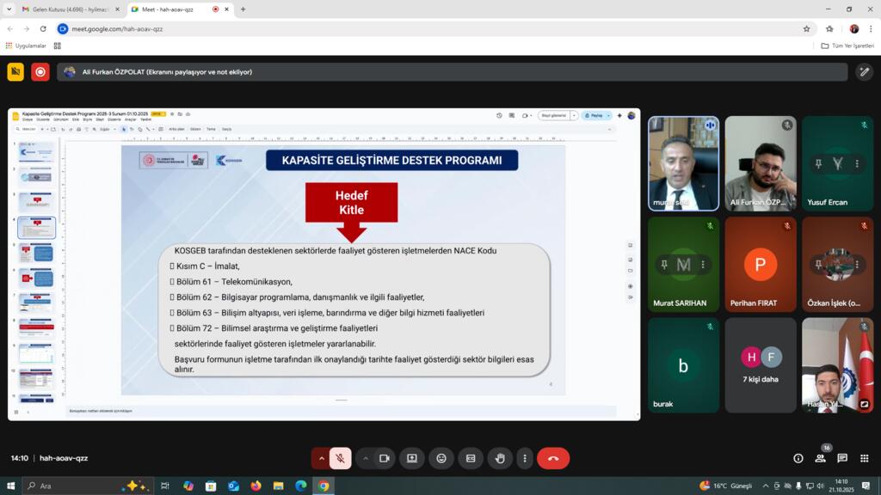Turn on closed captions
The image size is (881, 495).
[471, 458]
